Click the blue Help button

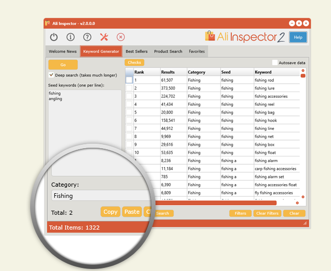(298, 37)
